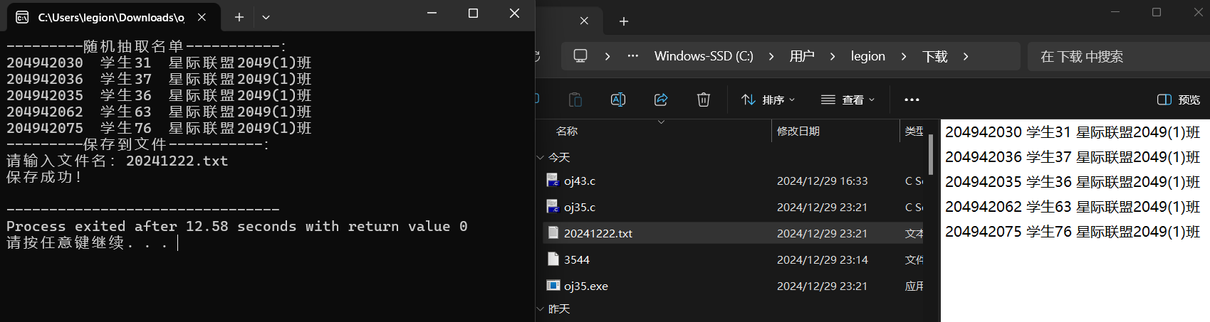Click the oj35.exe application icon
This screenshot has height=322, width=1210.
coord(553,286)
